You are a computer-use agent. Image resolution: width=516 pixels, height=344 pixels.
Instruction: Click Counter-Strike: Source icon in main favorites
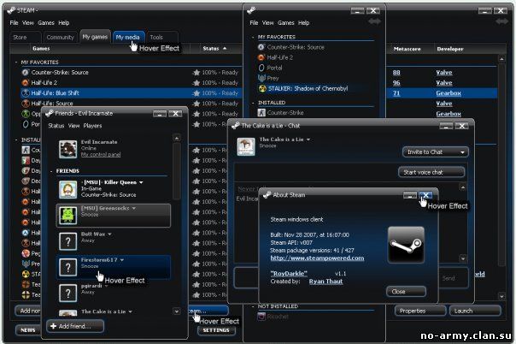26,72
